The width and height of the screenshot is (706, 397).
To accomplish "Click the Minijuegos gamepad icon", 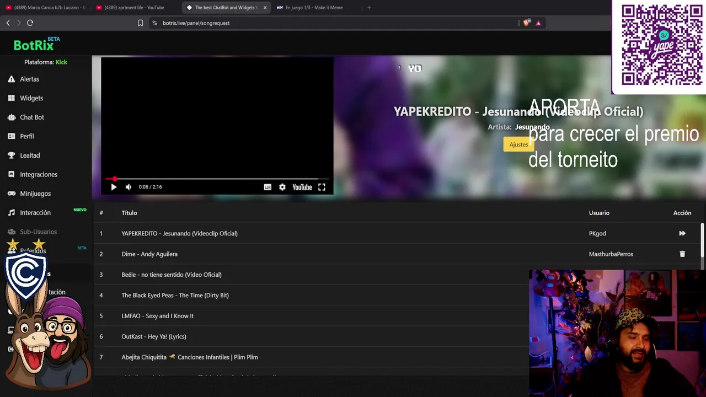I will click(x=11, y=194).
